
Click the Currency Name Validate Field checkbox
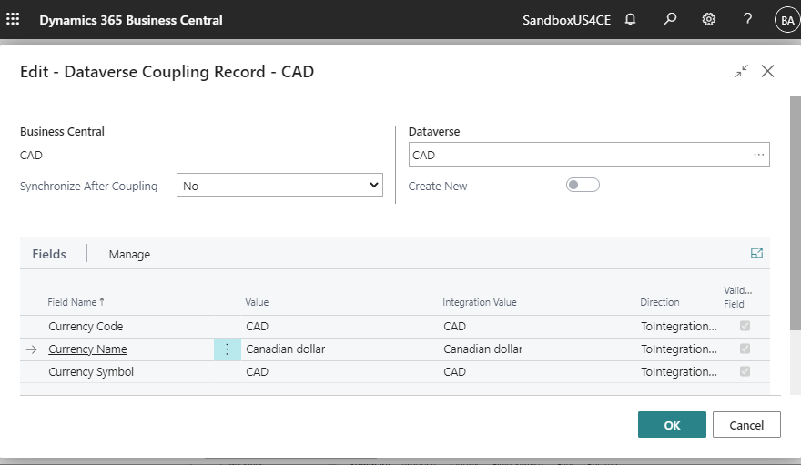pos(745,349)
